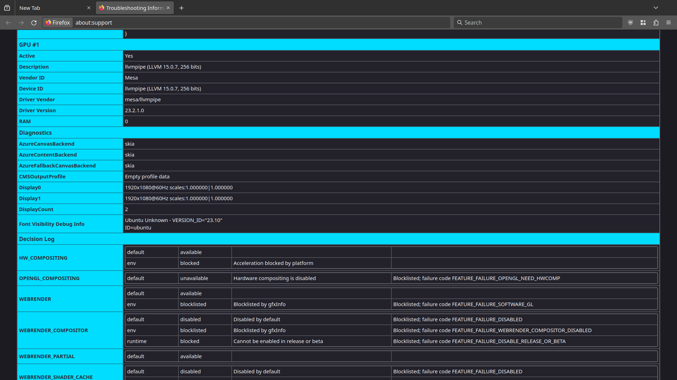This screenshot has width=677, height=380.
Task: Click AzureFallbackCanvasBackend value skia
Action: tap(129, 166)
